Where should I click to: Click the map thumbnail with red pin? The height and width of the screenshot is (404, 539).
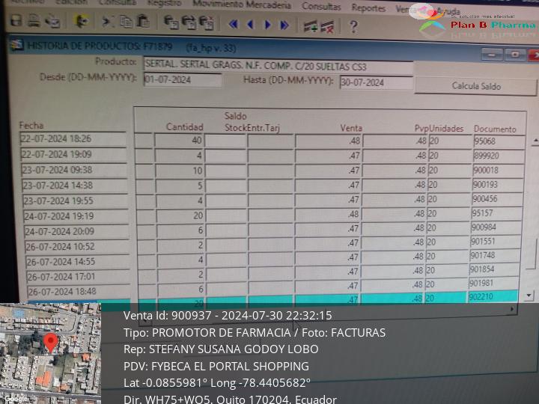51,353
